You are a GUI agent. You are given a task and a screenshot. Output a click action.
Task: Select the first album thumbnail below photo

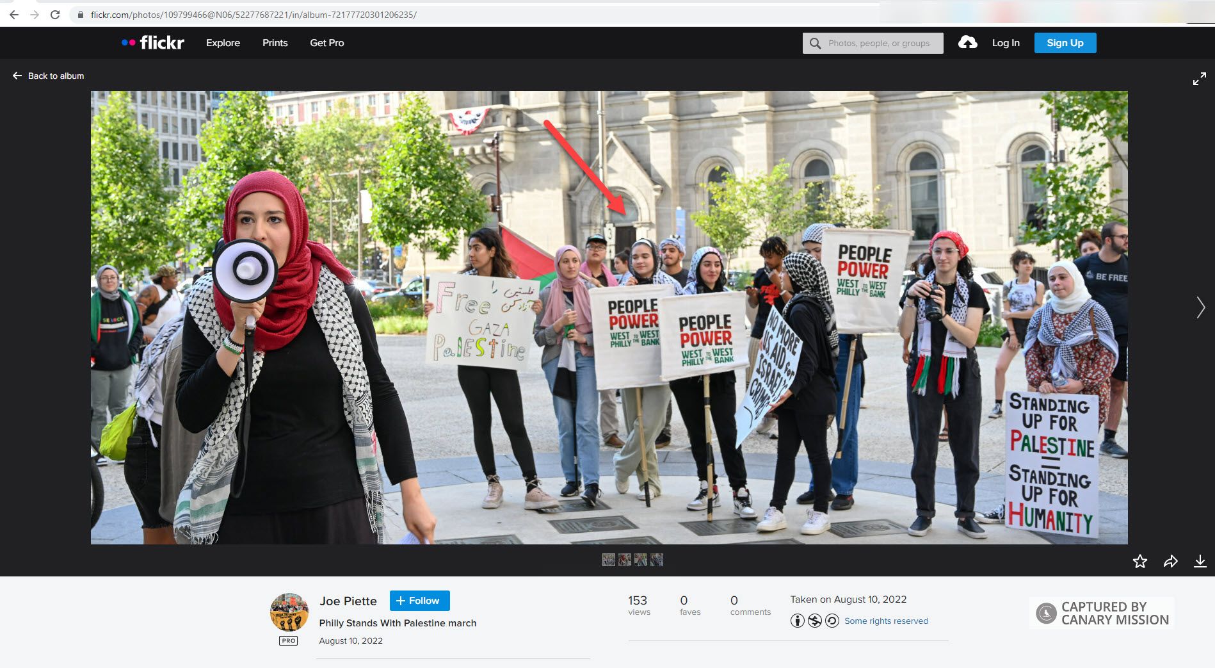coord(608,560)
